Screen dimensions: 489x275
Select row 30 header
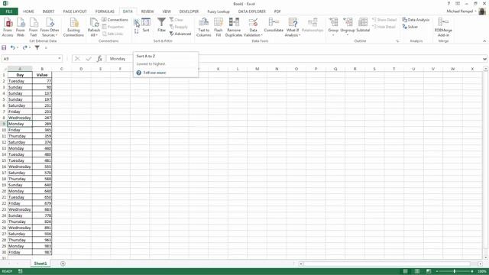click(4, 252)
